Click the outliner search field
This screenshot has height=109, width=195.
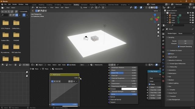coord(179,8)
